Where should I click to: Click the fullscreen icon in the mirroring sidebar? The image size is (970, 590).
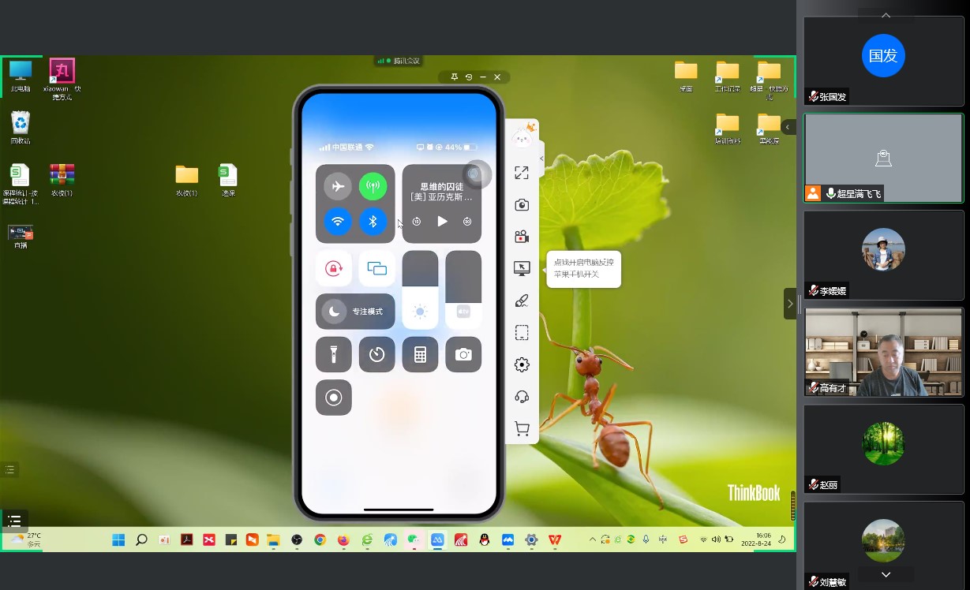coord(522,173)
